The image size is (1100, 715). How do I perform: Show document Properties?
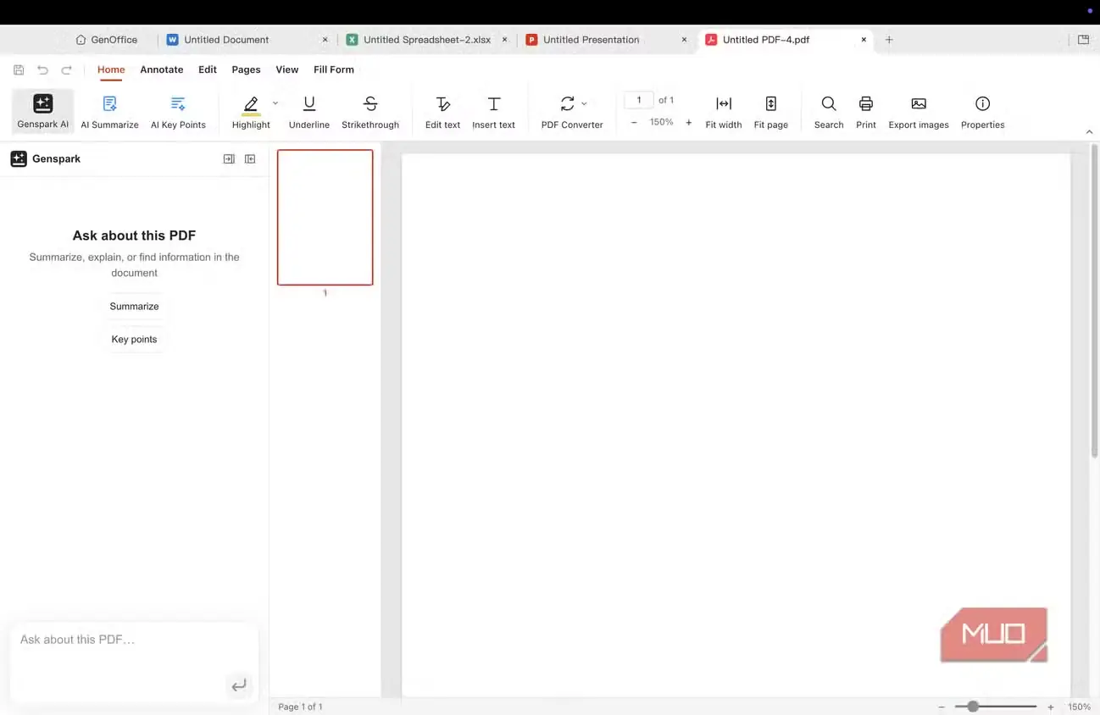983,112
